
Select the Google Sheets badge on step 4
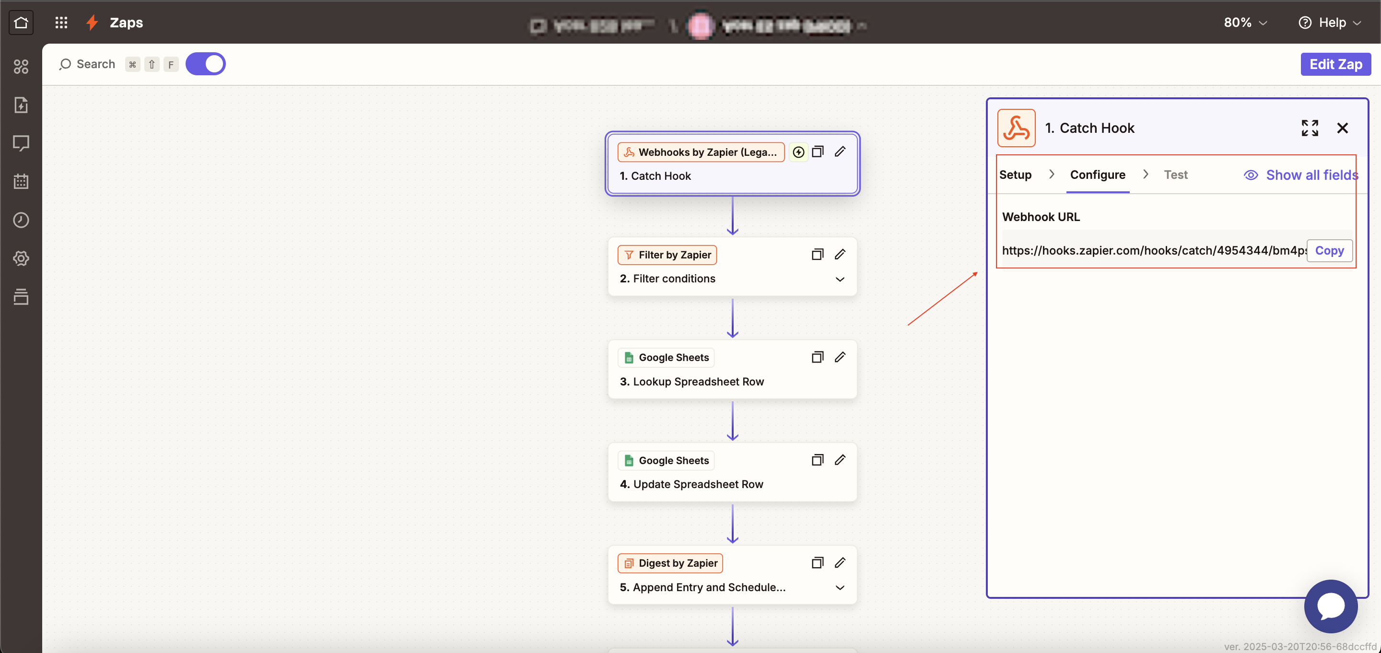point(666,461)
